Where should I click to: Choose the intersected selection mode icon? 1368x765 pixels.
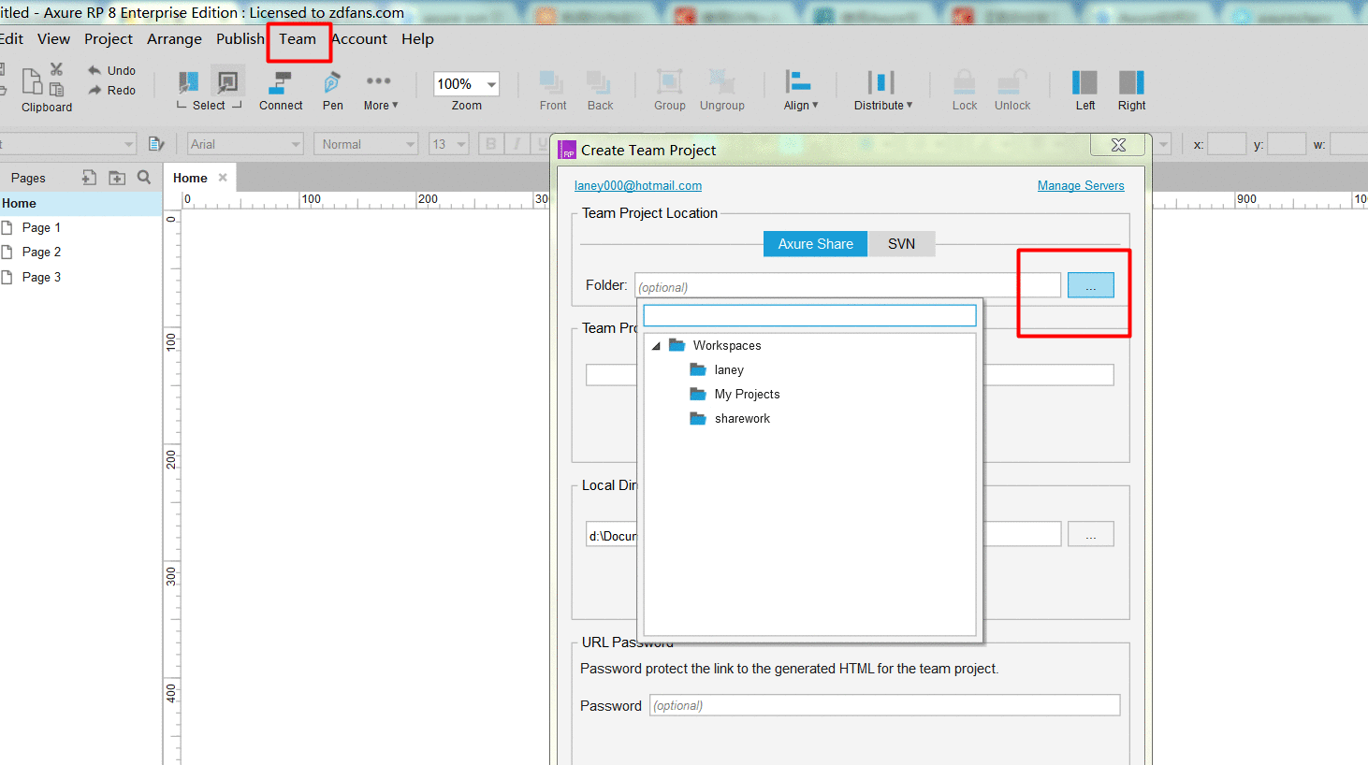[188, 82]
